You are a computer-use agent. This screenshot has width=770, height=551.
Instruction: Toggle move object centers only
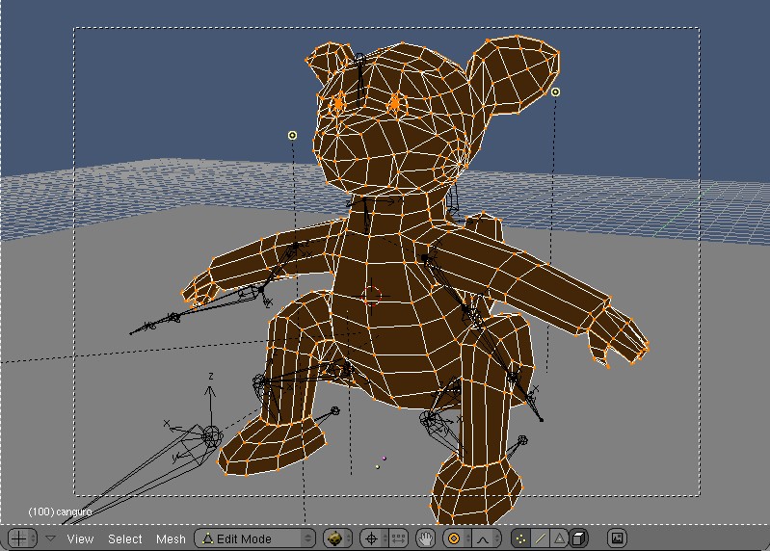coord(398,538)
